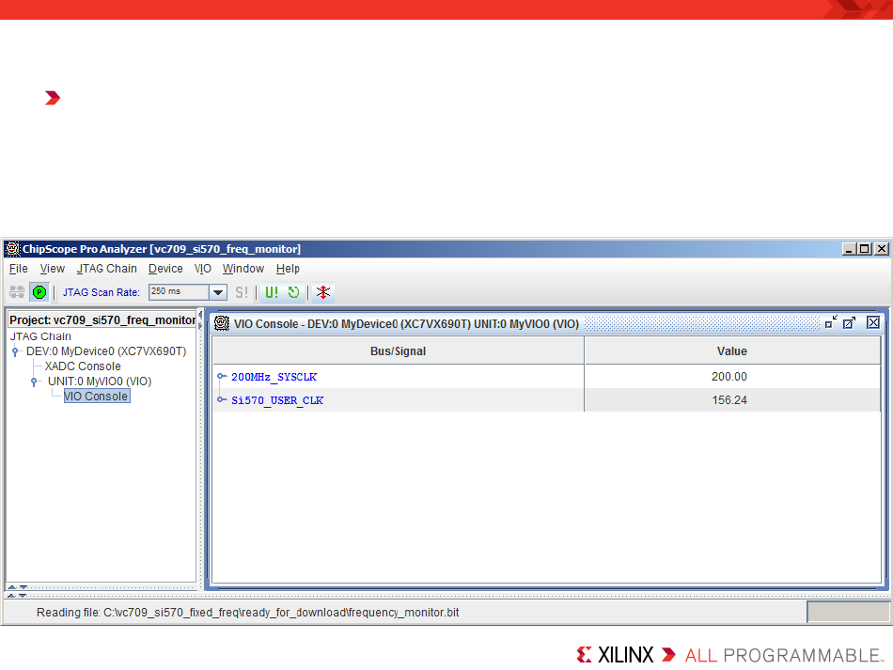The width and height of the screenshot is (893, 670).
Task: Open the Device menu
Action: point(165,269)
